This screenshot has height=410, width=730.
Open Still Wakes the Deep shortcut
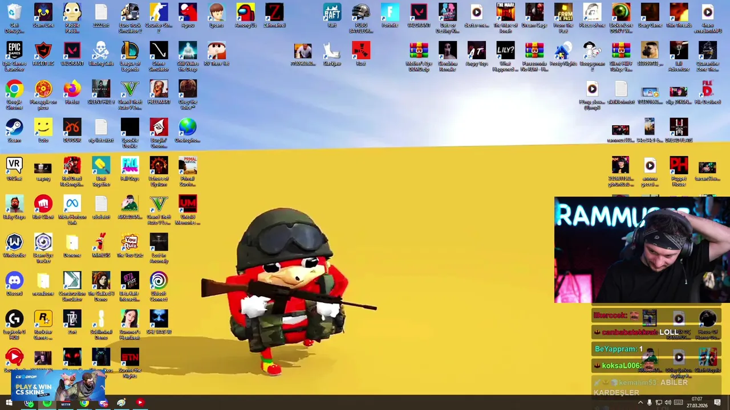click(x=188, y=56)
